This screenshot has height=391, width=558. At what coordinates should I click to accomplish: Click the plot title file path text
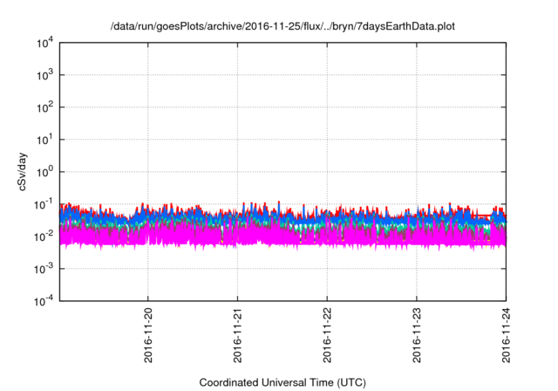coord(282,27)
